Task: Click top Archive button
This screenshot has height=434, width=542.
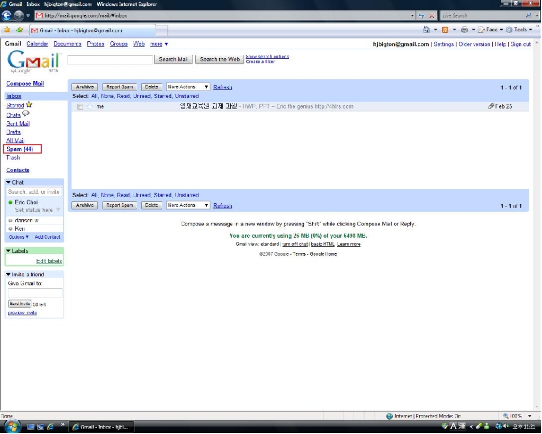Action: [85, 87]
